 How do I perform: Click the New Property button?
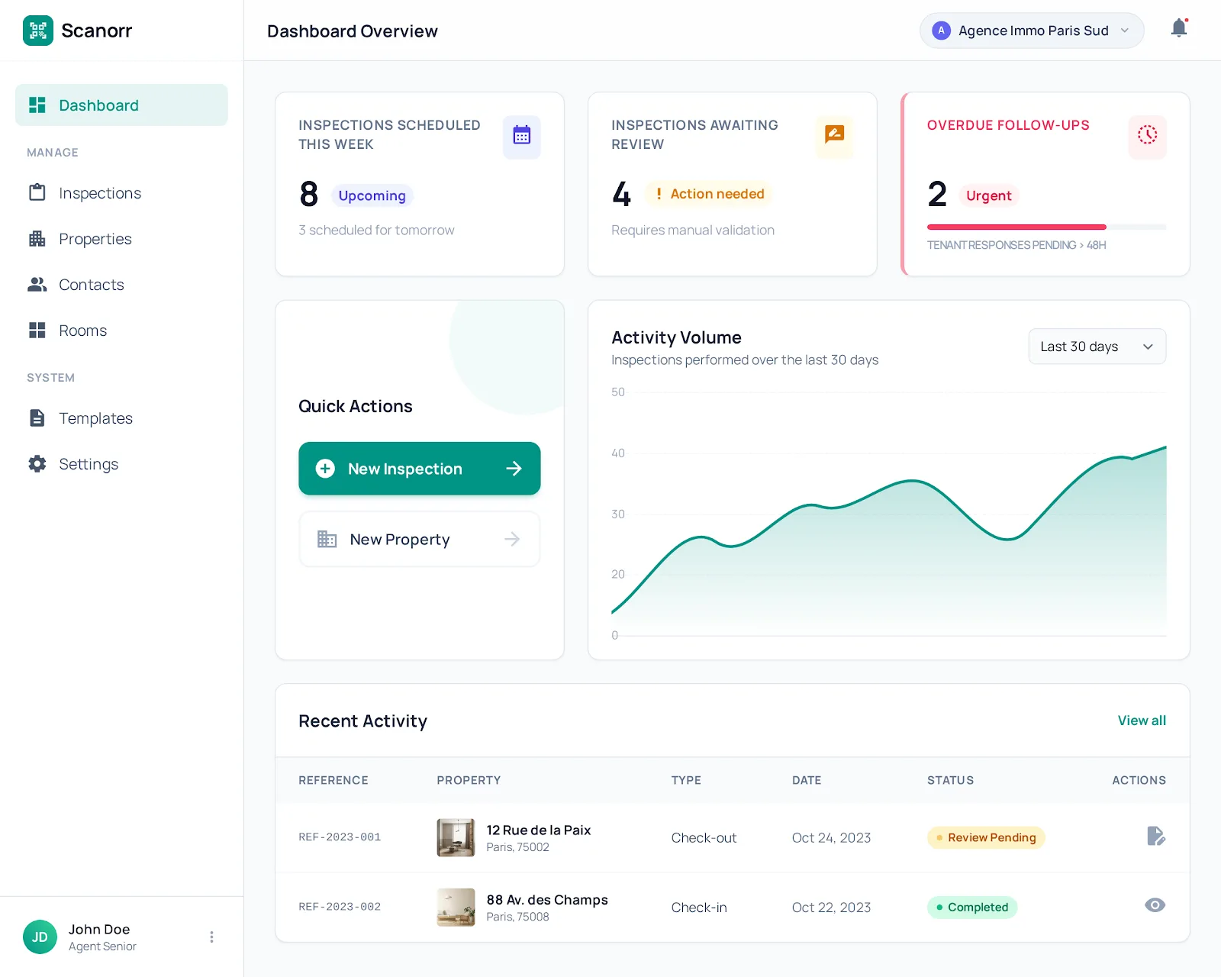pos(419,540)
